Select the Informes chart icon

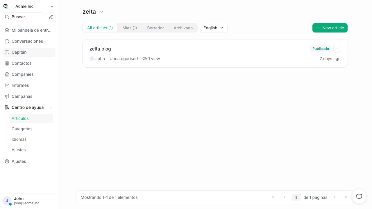7,85
